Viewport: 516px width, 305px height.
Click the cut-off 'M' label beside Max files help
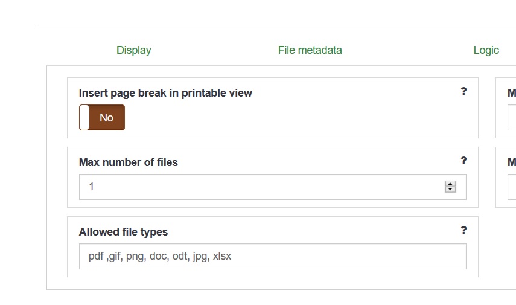click(x=511, y=162)
